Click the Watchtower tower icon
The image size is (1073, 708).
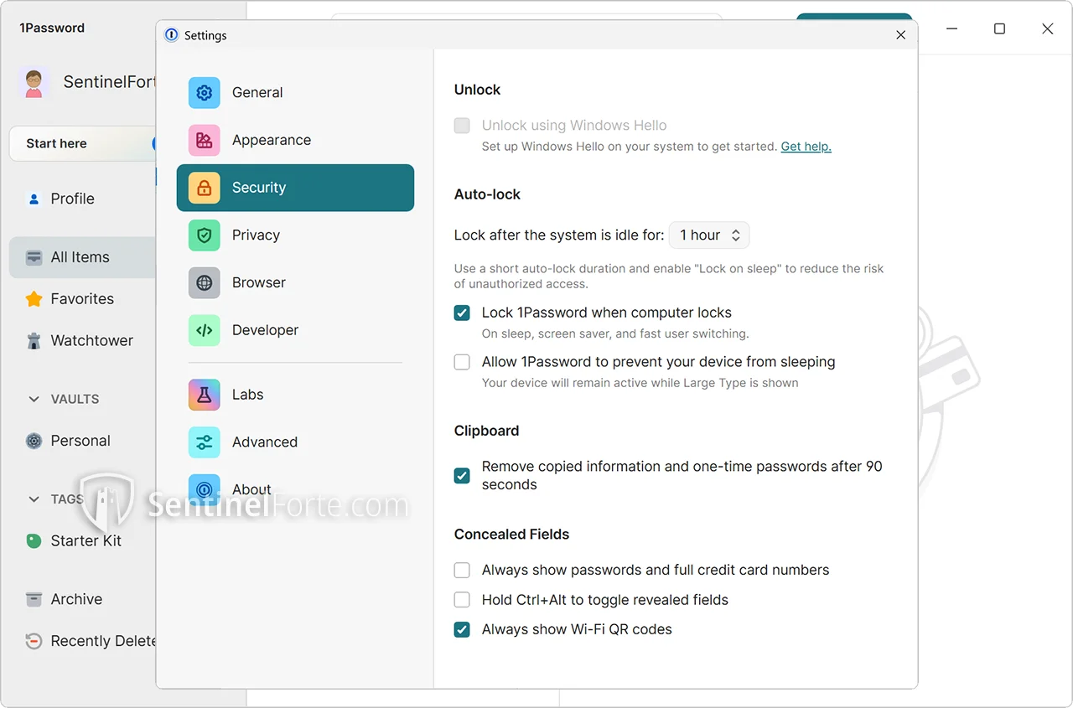point(34,341)
